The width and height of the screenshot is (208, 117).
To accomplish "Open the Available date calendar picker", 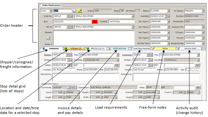I will [x=166, y=16].
